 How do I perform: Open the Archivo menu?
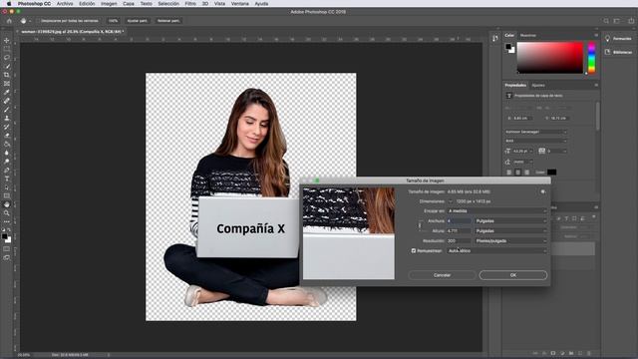point(65,4)
